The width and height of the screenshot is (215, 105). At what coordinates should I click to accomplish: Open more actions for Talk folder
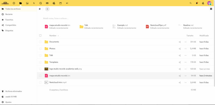186,55
